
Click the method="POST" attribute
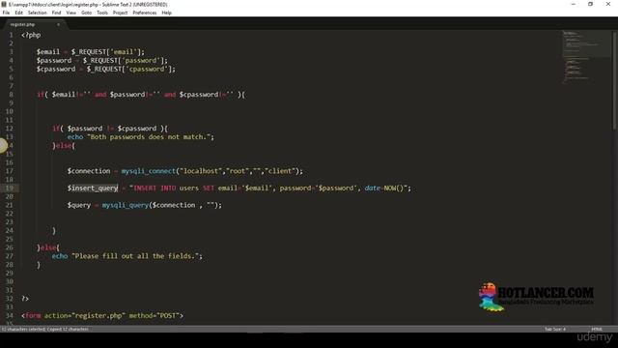coord(154,316)
